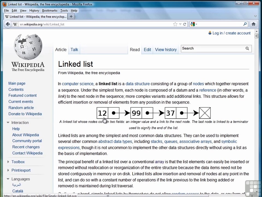Screen dimensions: 262x197
Task: Open the File menu
Action: point(6,11)
